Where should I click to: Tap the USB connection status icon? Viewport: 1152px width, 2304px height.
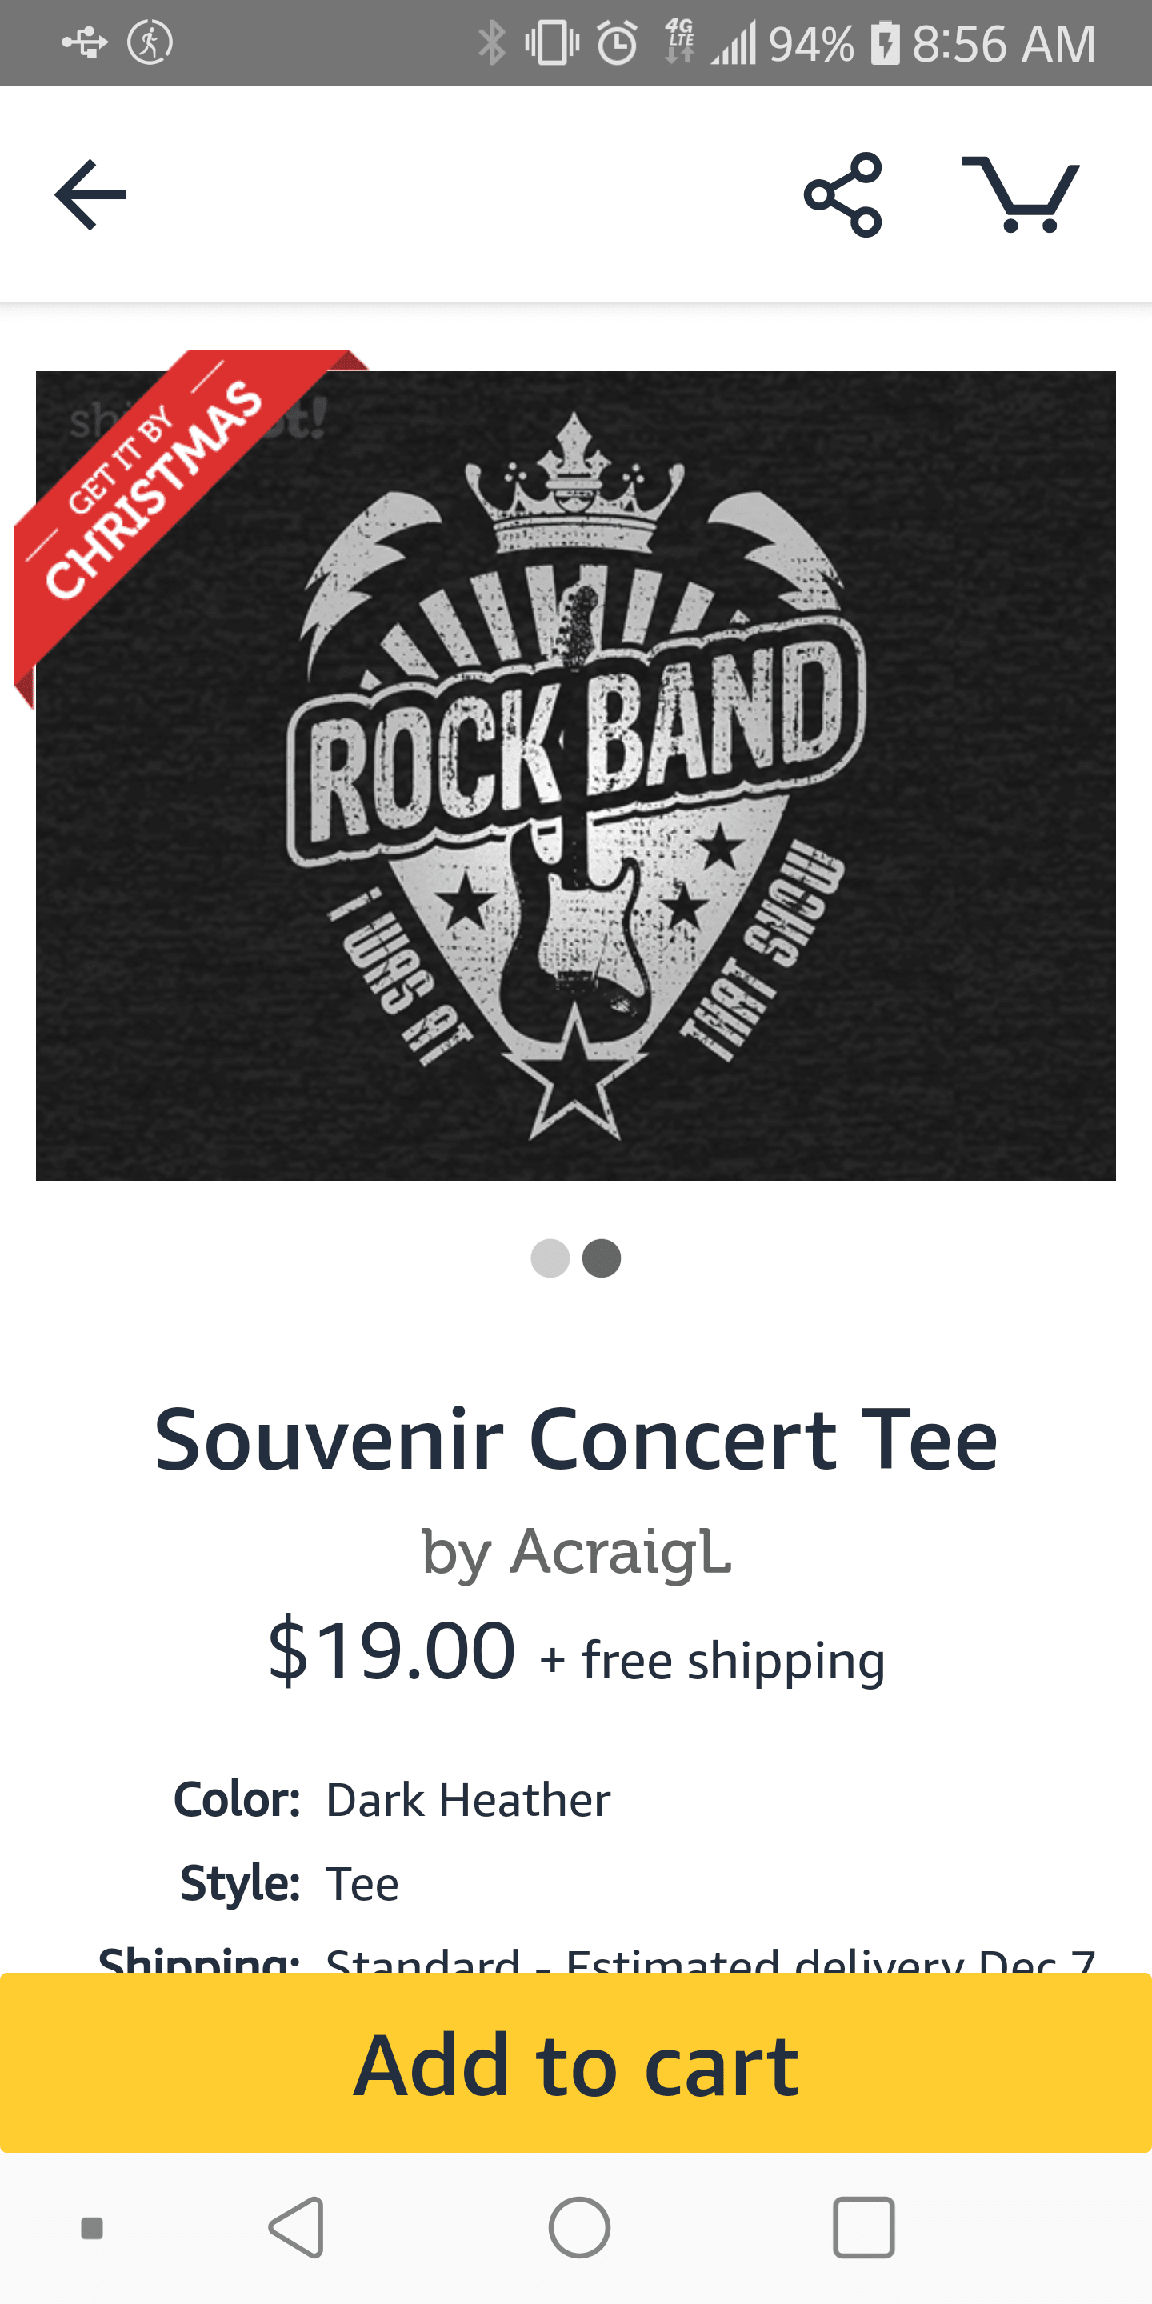85,43
